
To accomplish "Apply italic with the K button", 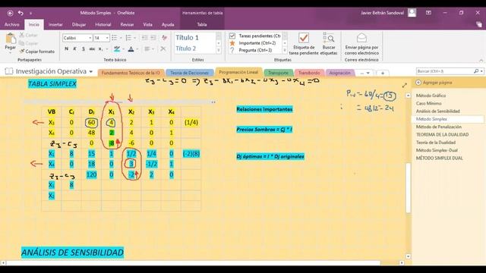I will pyautogui.click(x=74, y=49).
